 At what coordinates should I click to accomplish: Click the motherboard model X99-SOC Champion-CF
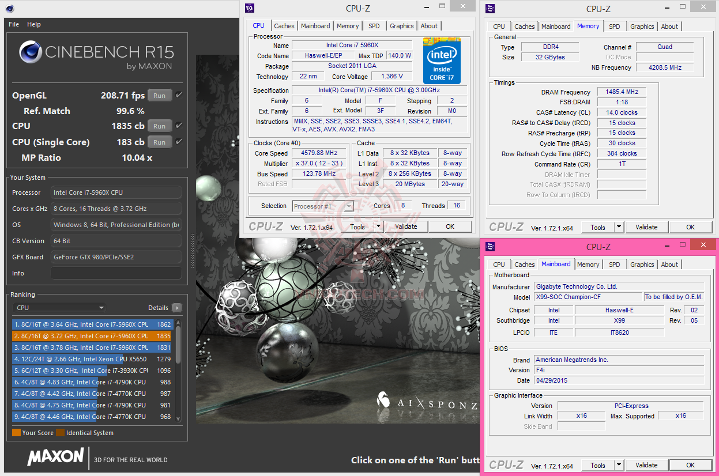click(588, 297)
